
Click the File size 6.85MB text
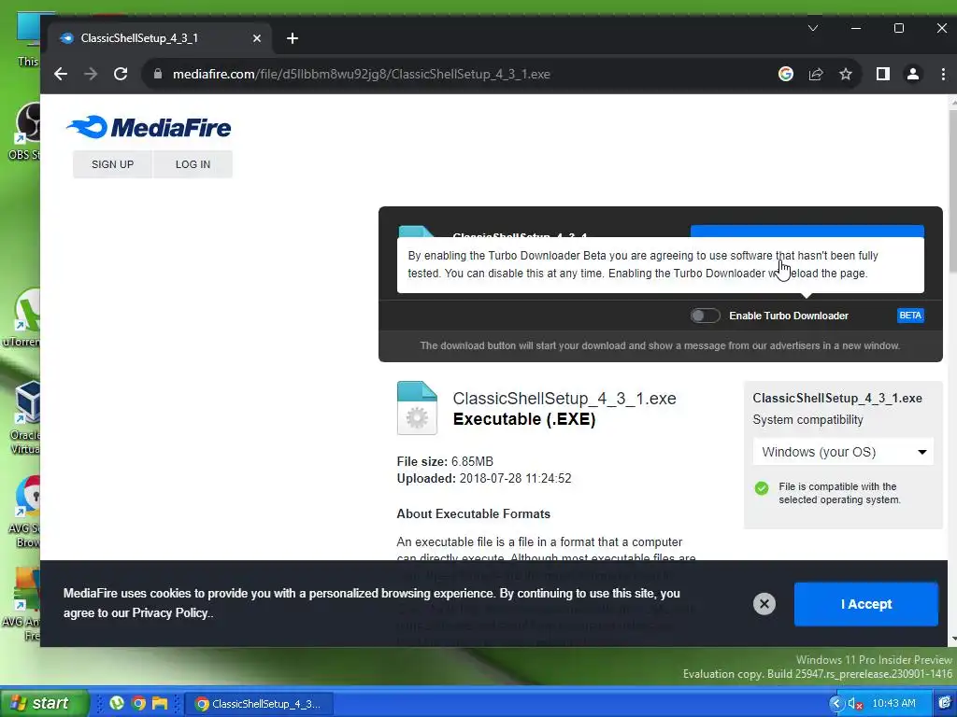[445, 461]
